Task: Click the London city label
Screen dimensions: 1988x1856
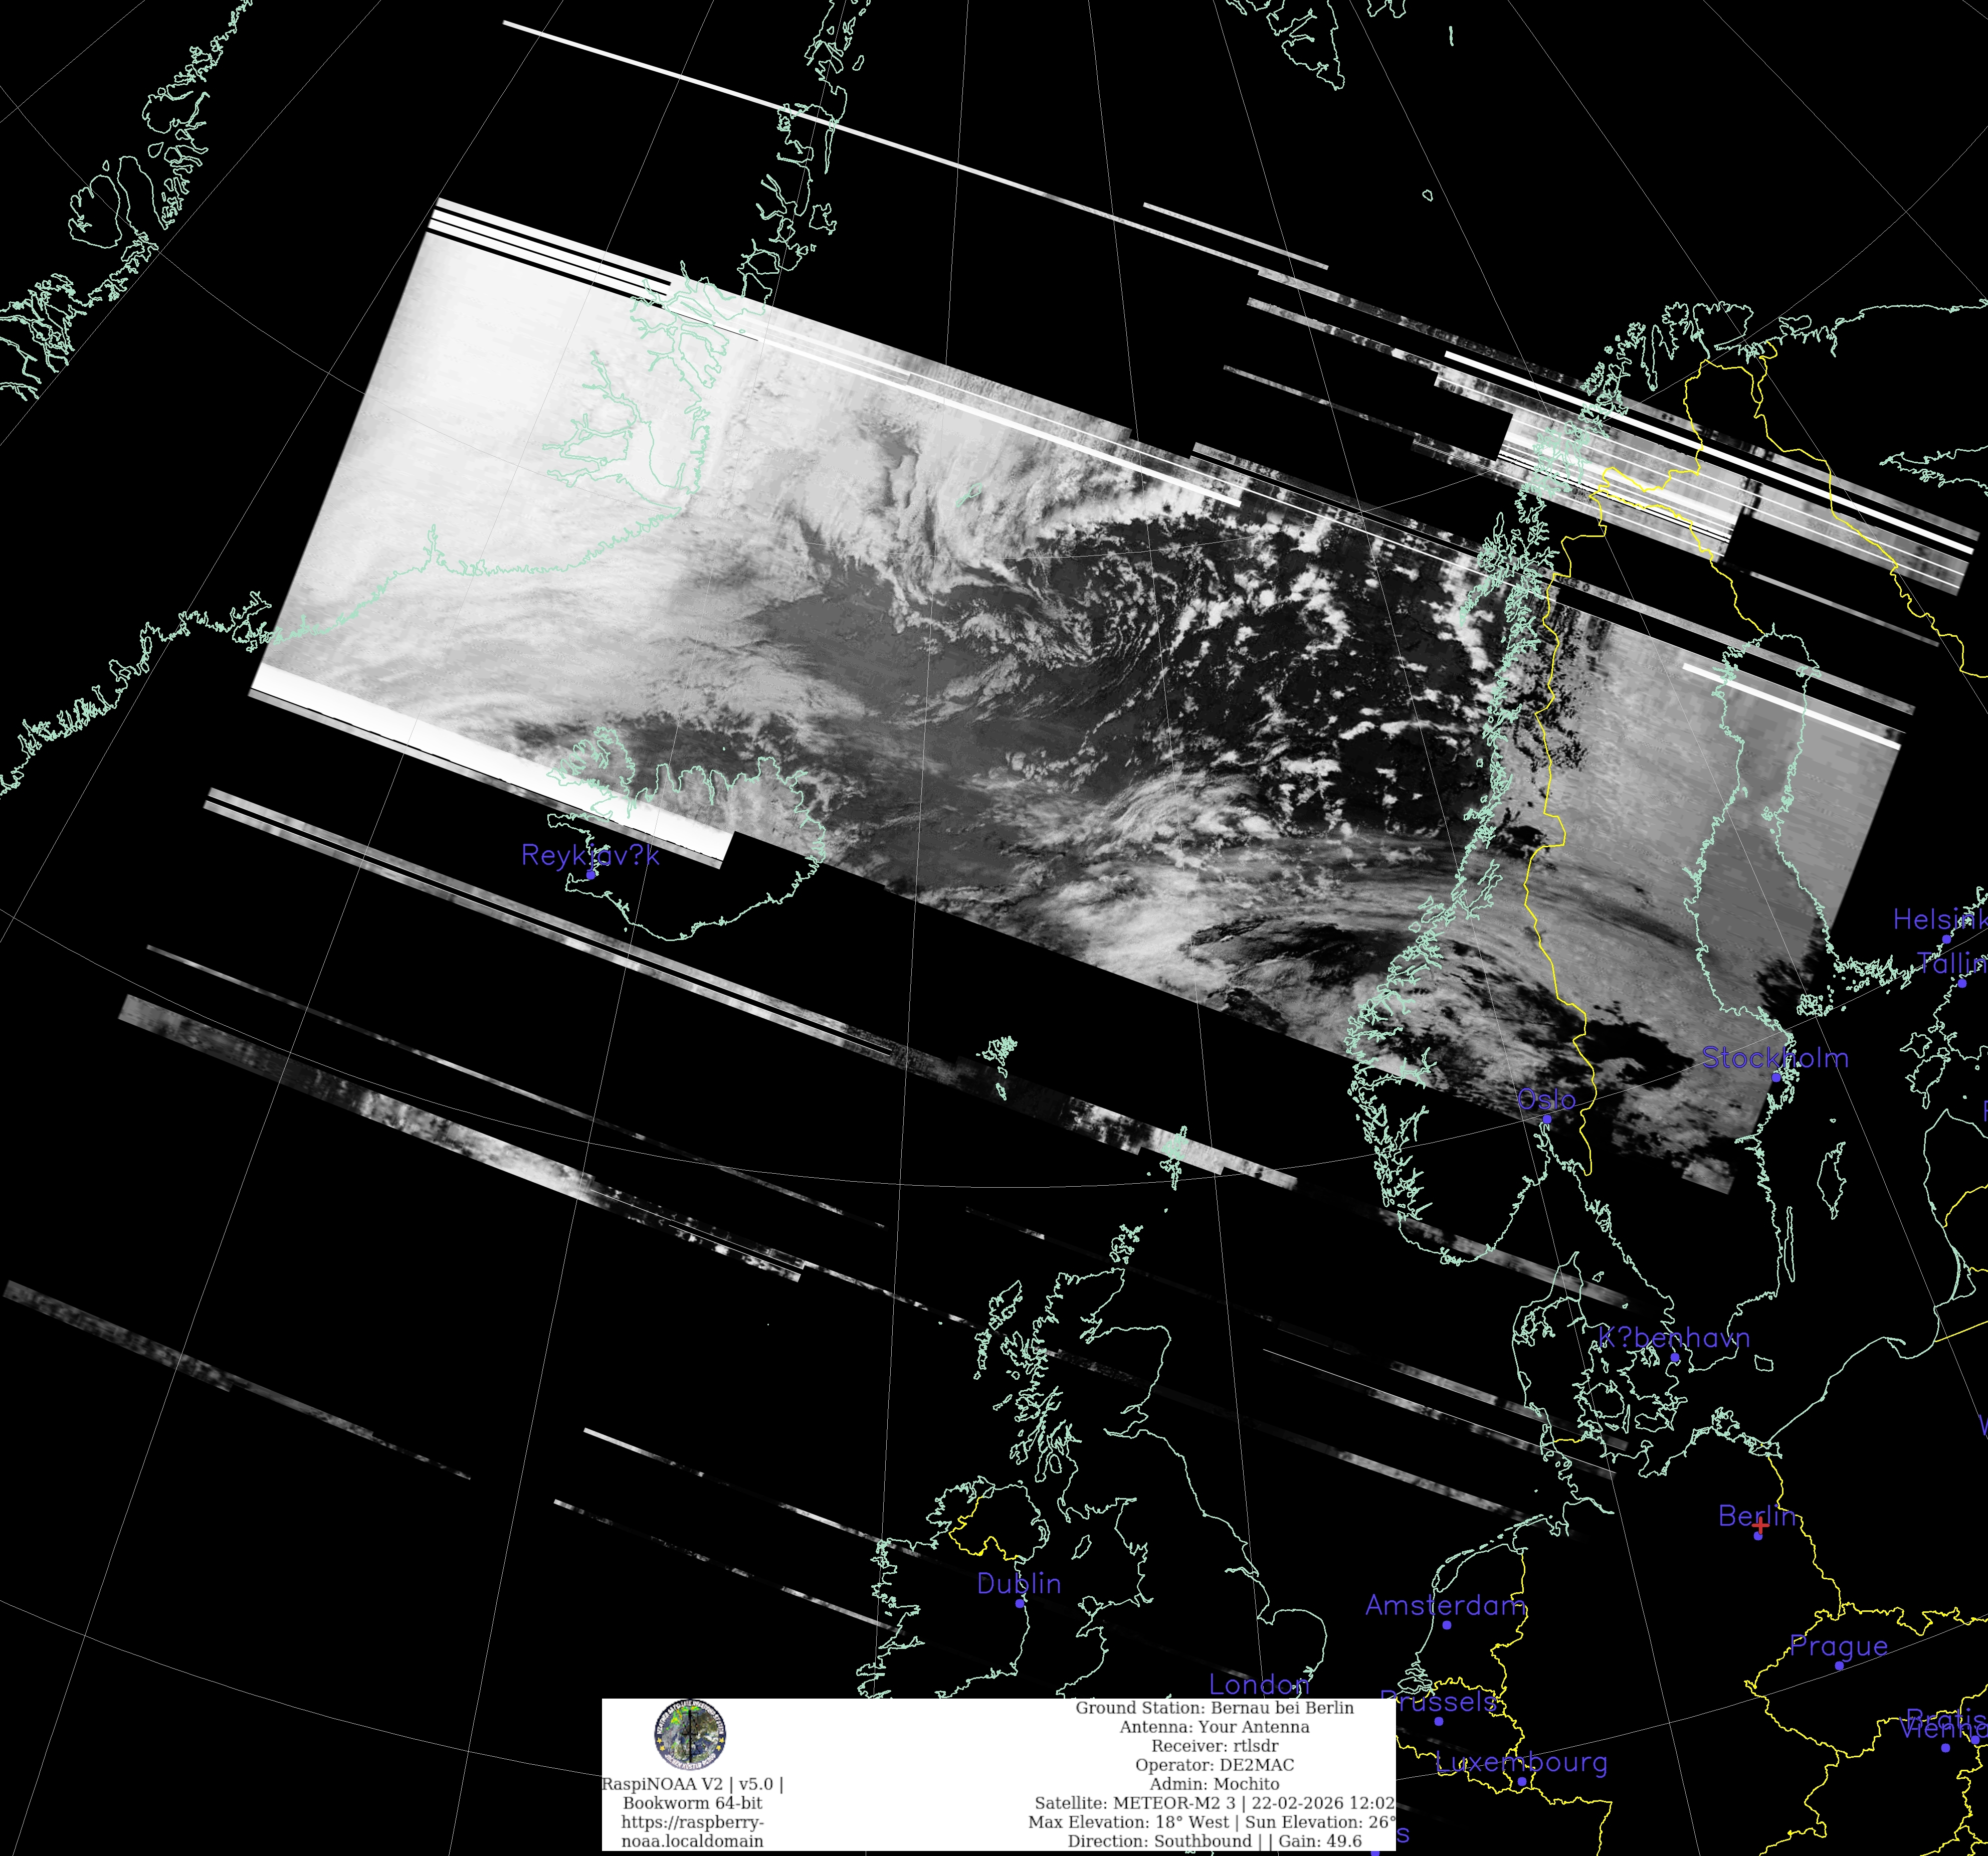Action: click(1259, 1685)
